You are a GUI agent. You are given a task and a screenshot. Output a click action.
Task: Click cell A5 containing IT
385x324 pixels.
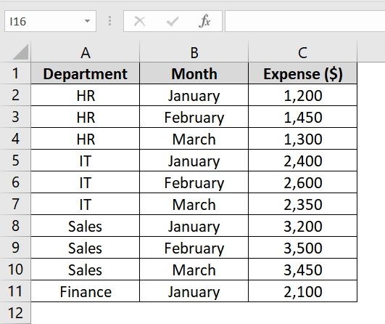coord(86,161)
